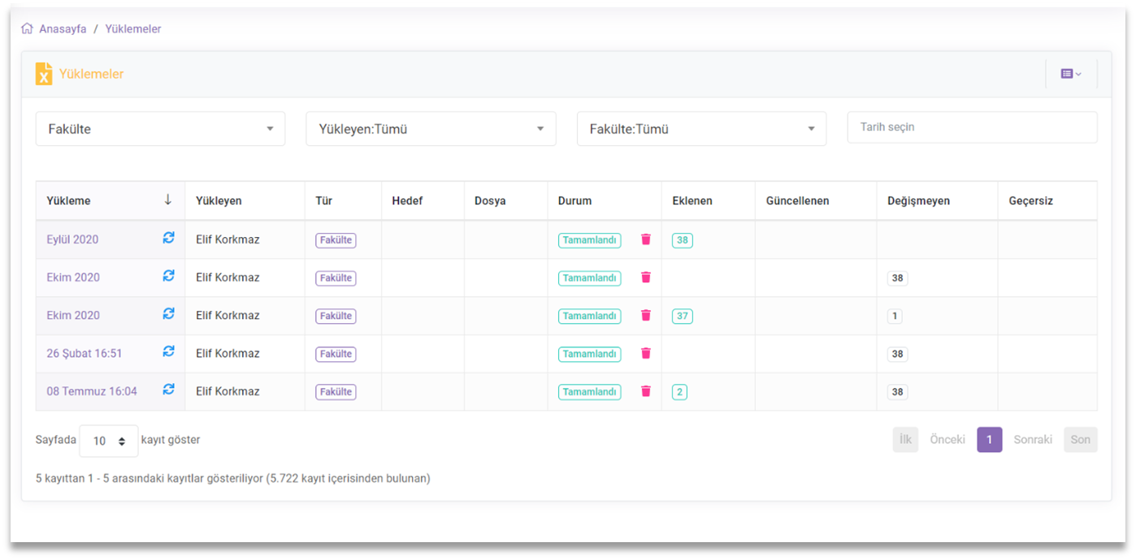
Task: Open the list view options menu
Action: pos(1071,74)
